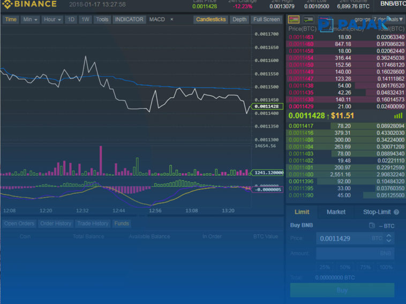Viewport: 406px width, 304px height.
Task: Select sell order at 0.0011460
Action: [346, 44]
